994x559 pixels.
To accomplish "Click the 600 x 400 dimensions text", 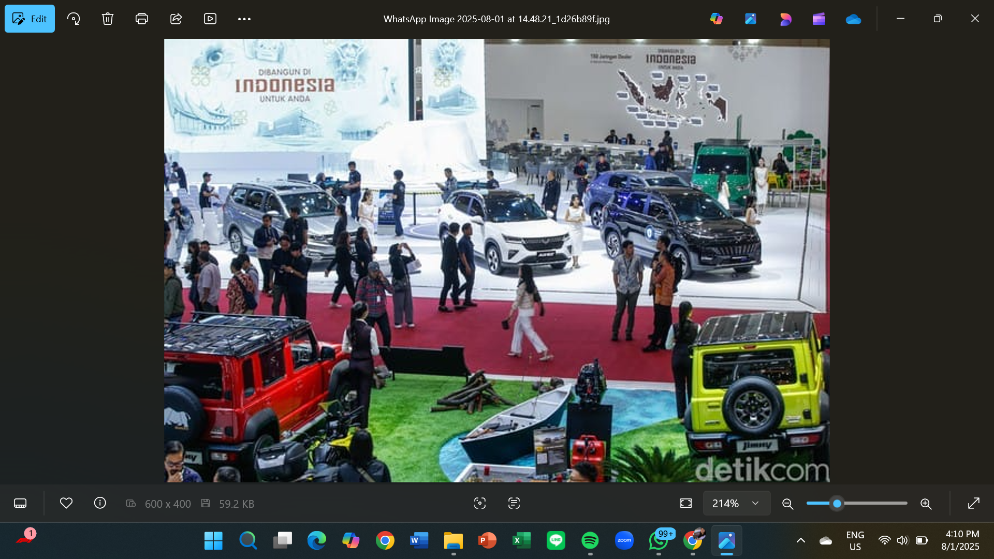I will [168, 504].
